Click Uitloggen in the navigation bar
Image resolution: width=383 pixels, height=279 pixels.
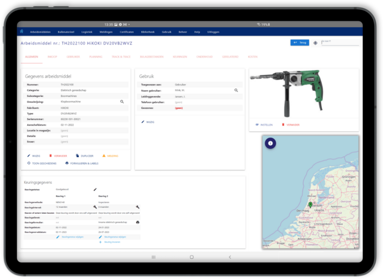coord(214,32)
